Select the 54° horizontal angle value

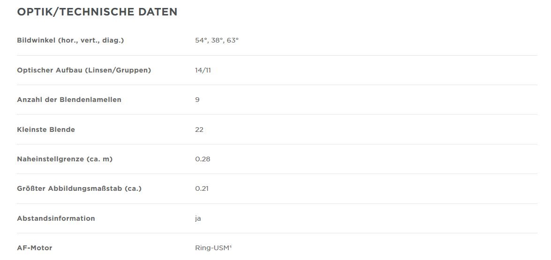201,40
